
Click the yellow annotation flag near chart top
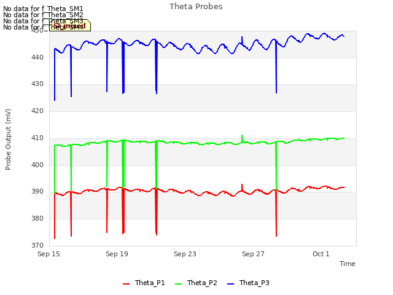tap(70, 26)
